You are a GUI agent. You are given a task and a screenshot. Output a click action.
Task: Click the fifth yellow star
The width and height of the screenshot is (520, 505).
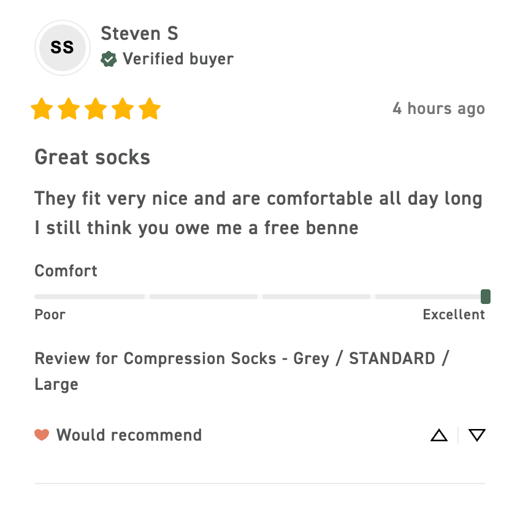[x=150, y=110]
